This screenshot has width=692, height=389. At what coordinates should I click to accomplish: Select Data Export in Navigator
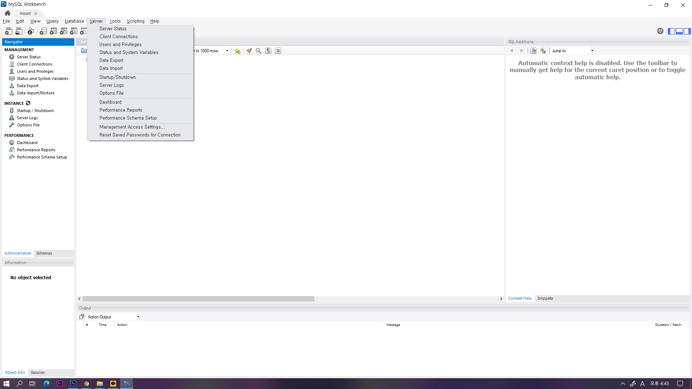[27, 86]
